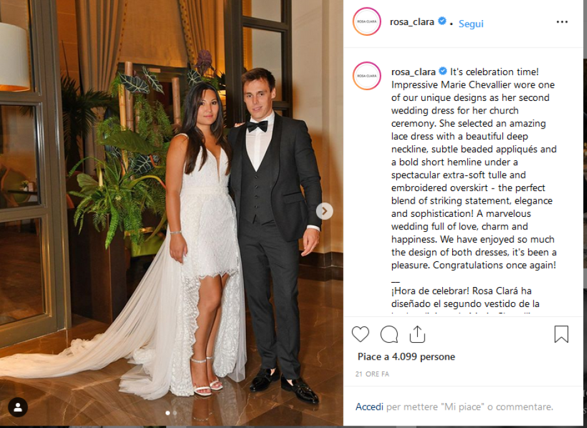Select the first carousel dot indicator
The image size is (587, 428).
[167, 413]
